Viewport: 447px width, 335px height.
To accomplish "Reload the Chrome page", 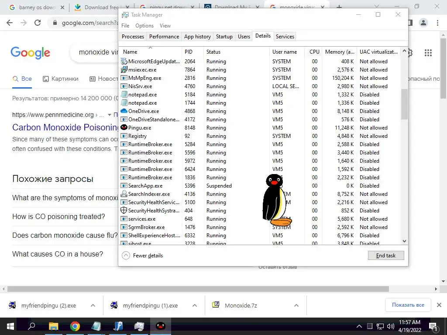I will (38, 23).
